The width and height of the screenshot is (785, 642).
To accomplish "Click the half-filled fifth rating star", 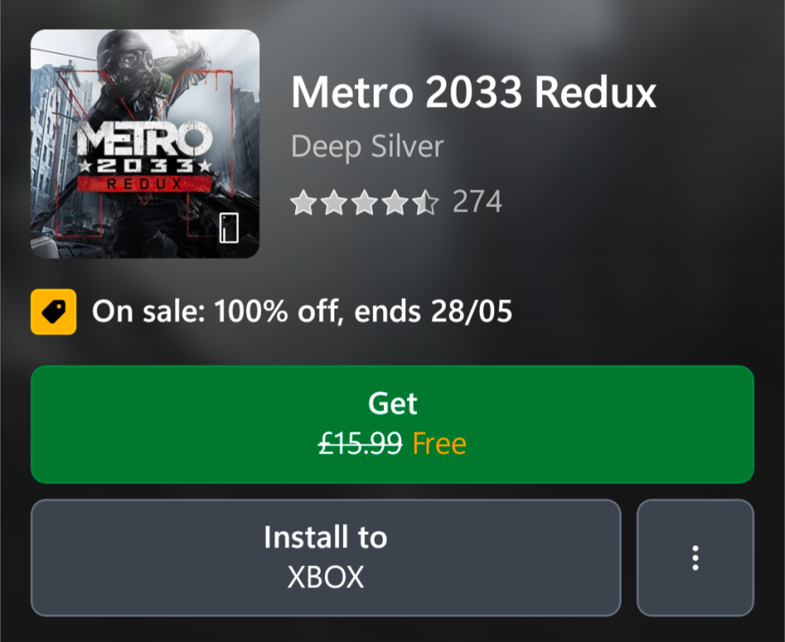I will [x=426, y=203].
